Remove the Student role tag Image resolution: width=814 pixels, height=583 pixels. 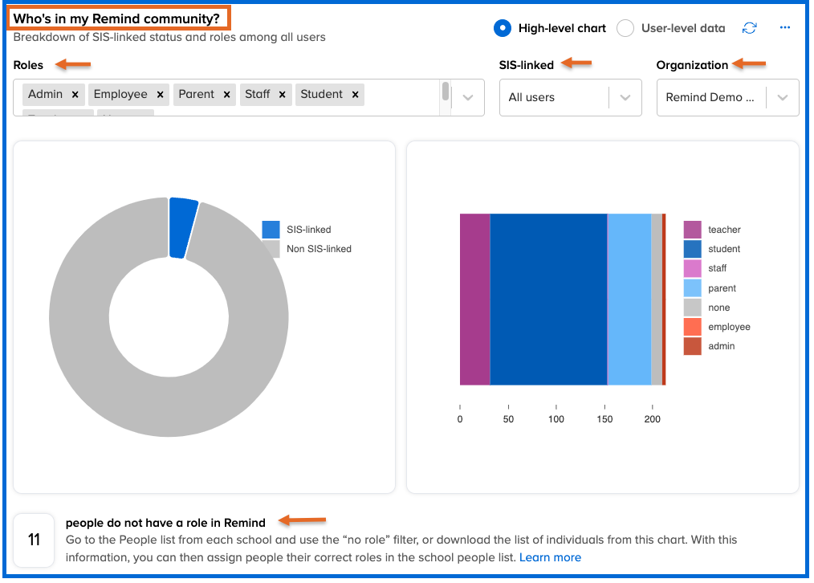(356, 95)
